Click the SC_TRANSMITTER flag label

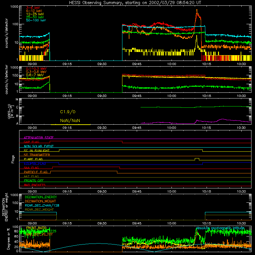pyautogui.click(x=37, y=155)
